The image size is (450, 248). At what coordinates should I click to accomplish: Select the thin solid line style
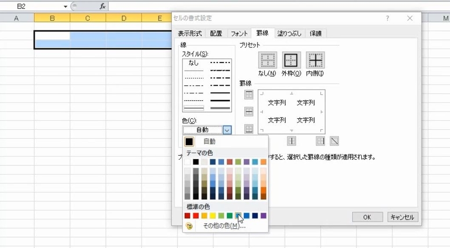[194, 109]
